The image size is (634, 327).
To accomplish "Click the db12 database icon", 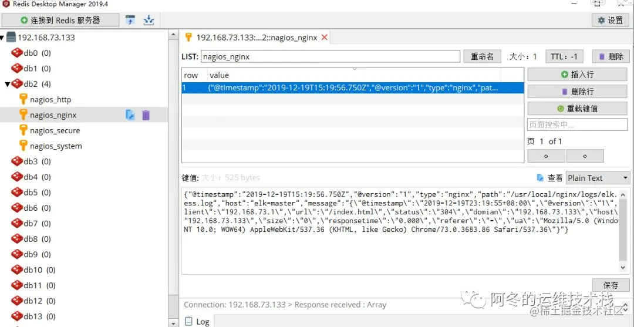I will click(17, 301).
